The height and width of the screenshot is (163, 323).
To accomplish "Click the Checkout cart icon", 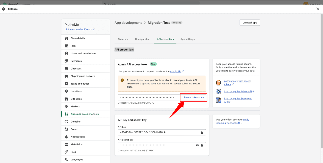I will tap(66, 68).
